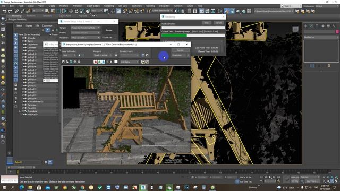Image resolution: width=340 pixels, height=191 pixels.
Task: Click Render button in Render Setup dialog
Action: coord(109,30)
